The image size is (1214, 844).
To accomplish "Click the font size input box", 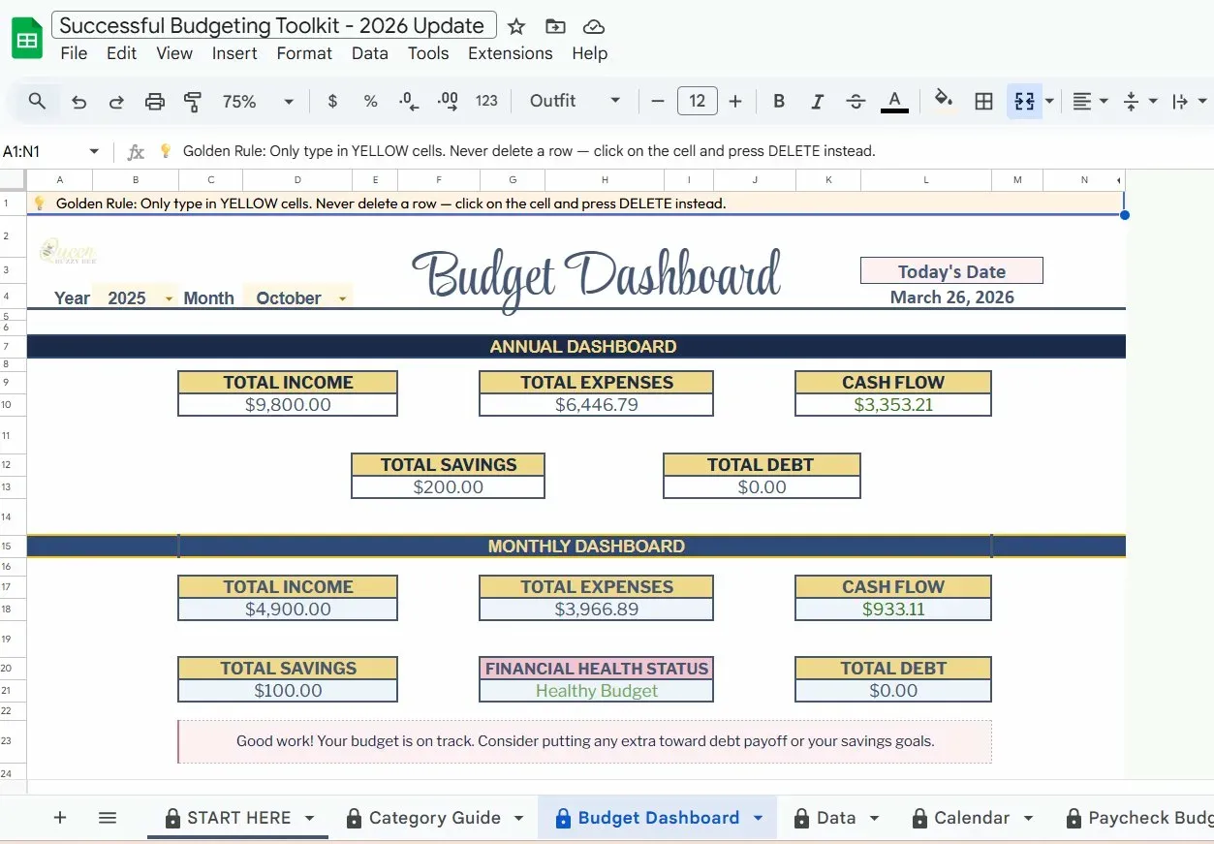I will pyautogui.click(x=697, y=101).
